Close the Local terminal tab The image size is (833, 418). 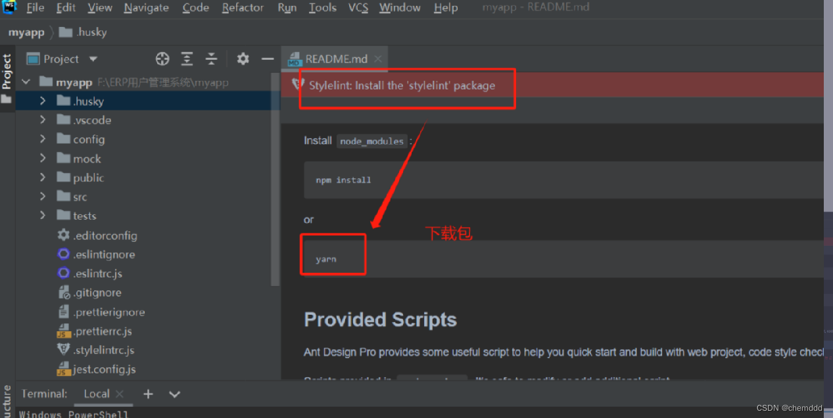pos(120,394)
